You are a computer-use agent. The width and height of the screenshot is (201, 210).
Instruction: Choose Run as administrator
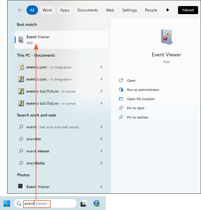point(143,90)
